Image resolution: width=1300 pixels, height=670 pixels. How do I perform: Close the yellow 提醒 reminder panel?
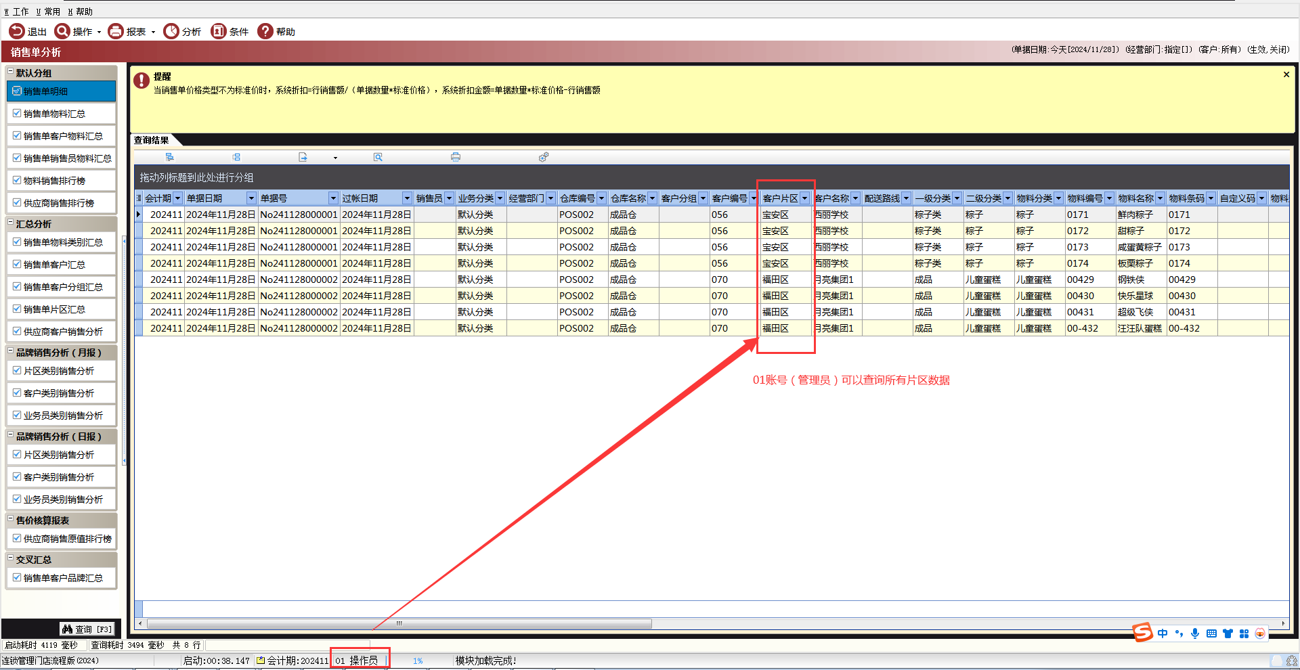[1286, 74]
